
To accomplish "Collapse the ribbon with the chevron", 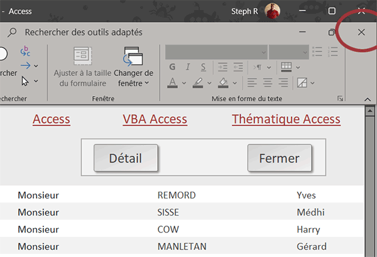I will coord(368,99).
